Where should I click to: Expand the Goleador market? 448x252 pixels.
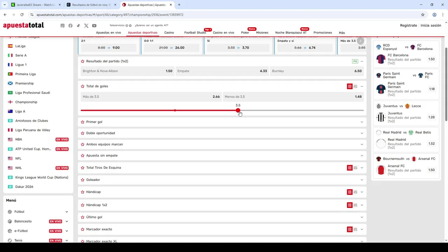coord(362,180)
